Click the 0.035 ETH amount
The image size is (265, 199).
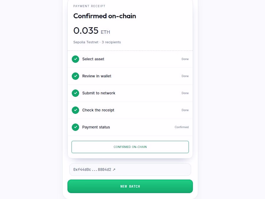point(92,31)
